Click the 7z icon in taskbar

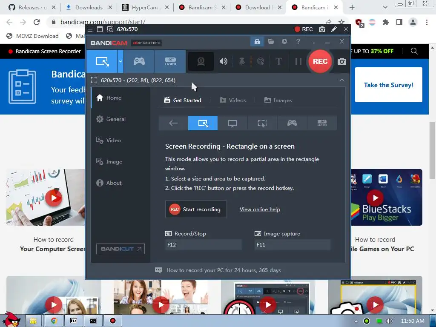[x=74, y=321]
